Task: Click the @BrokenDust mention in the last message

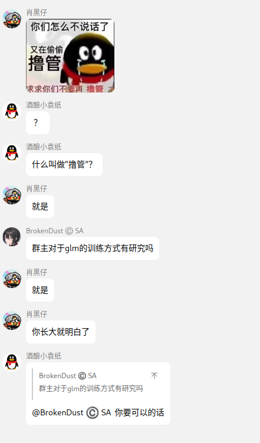Action: 58,412
